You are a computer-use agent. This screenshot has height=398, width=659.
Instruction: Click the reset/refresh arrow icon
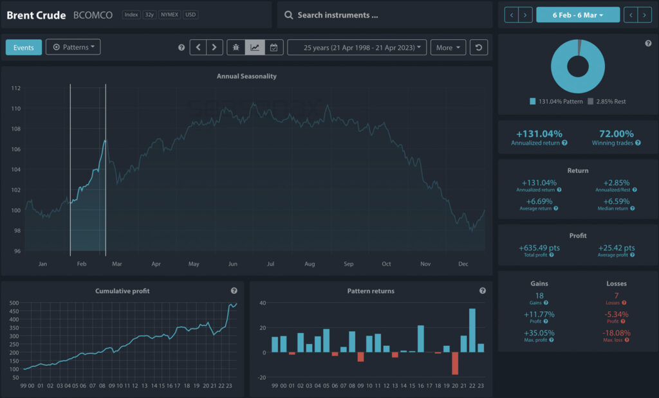click(x=478, y=48)
